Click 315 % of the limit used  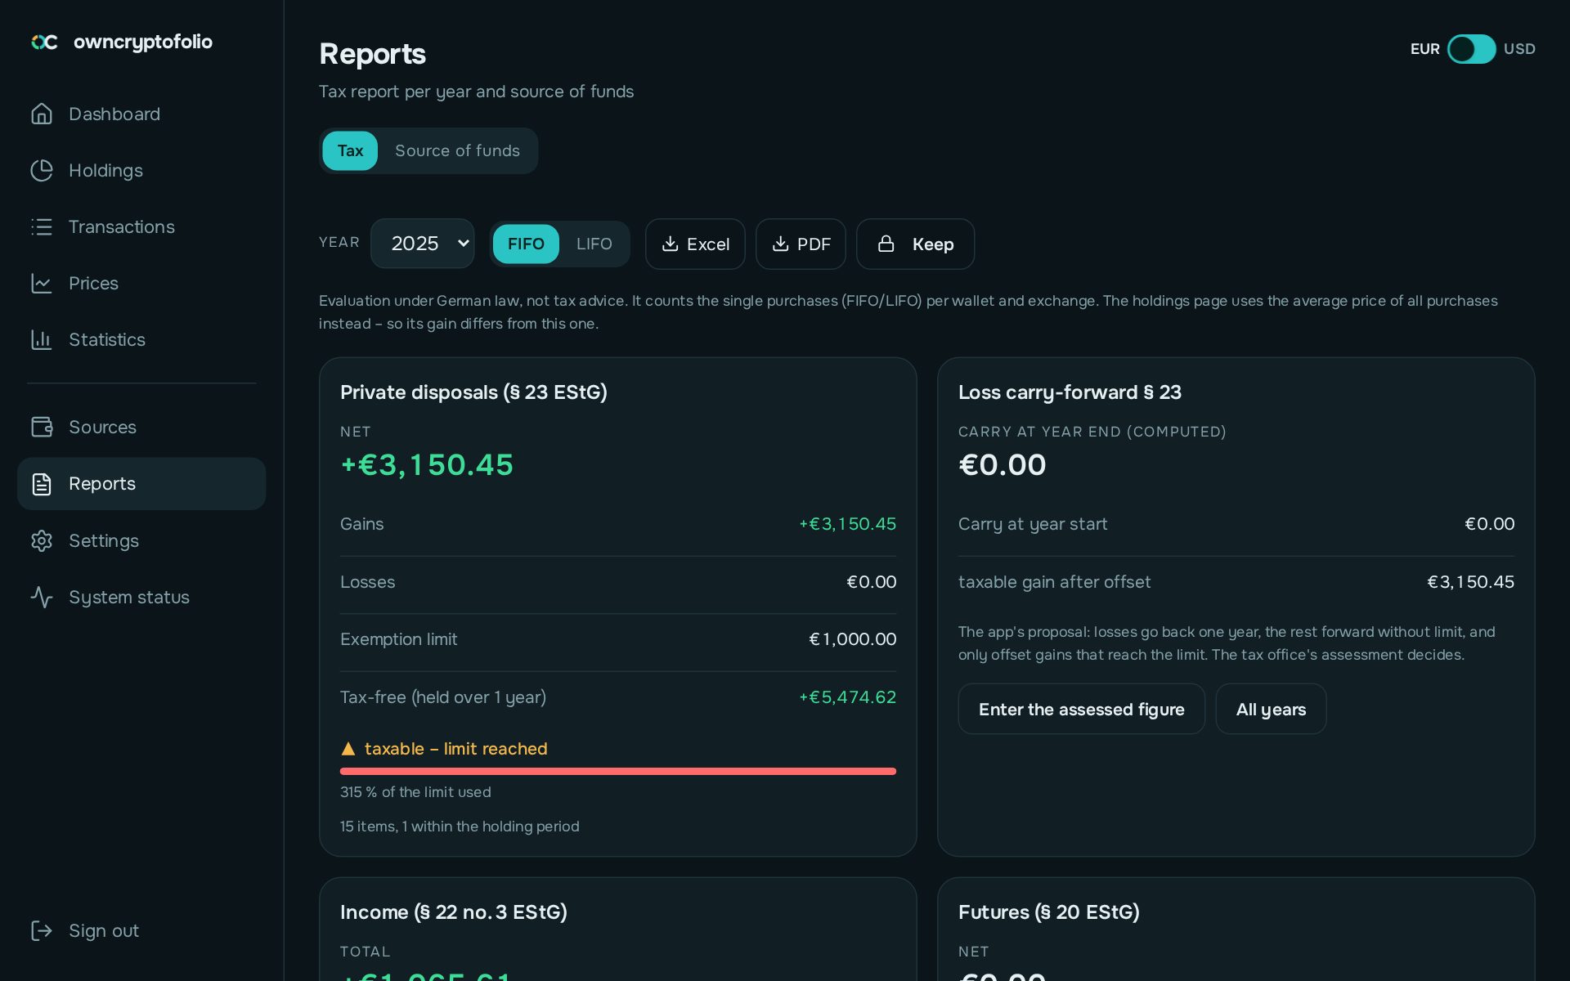click(415, 792)
